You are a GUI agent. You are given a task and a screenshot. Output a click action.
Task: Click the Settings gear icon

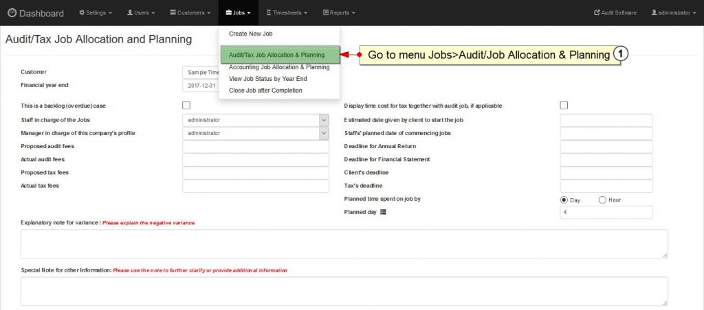click(x=82, y=13)
